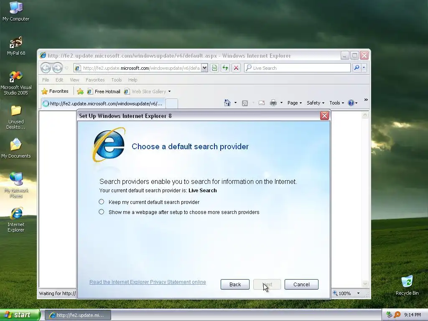Select Microsoft Visual Studio 2005 icon
428x321 pixels.
[x=16, y=83]
